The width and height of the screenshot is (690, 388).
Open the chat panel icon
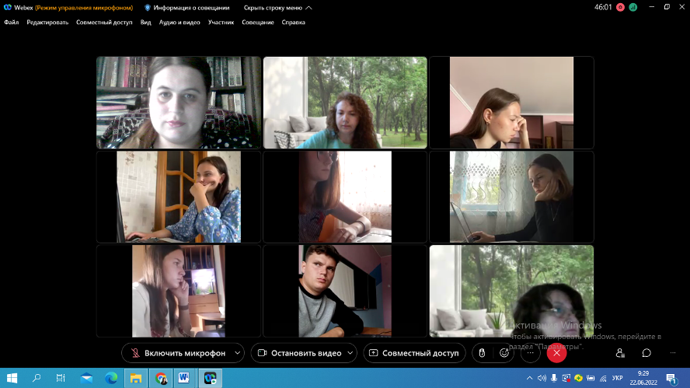pos(646,353)
